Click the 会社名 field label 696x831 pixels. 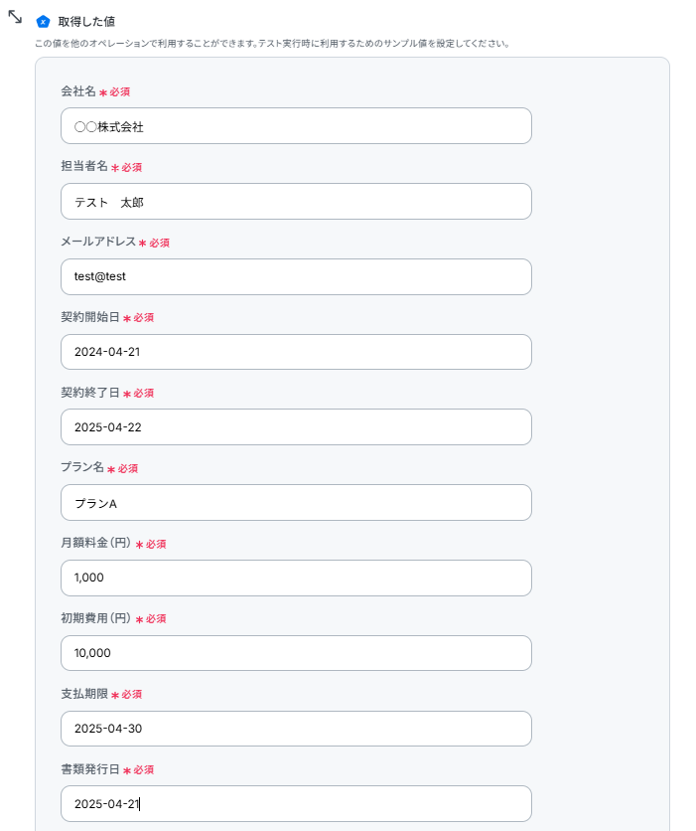click(78, 91)
